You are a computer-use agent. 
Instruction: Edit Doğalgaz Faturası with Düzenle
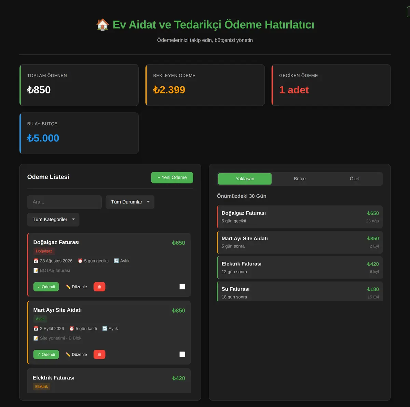(x=76, y=287)
